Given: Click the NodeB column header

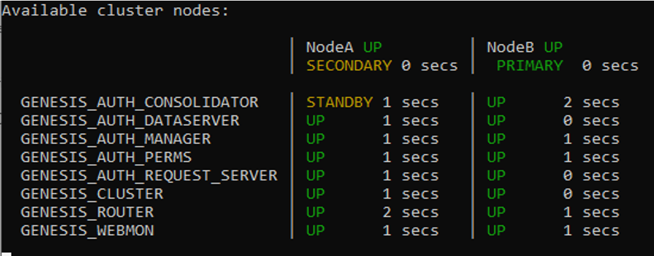Looking at the screenshot, I should coord(510,48).
